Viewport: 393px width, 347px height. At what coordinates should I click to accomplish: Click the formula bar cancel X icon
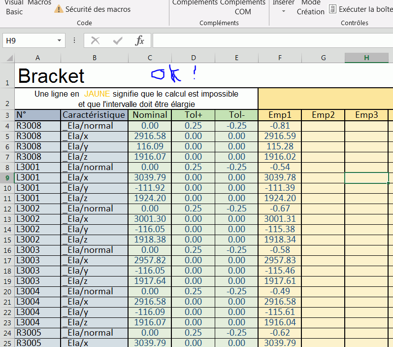[x=96, y=40]
